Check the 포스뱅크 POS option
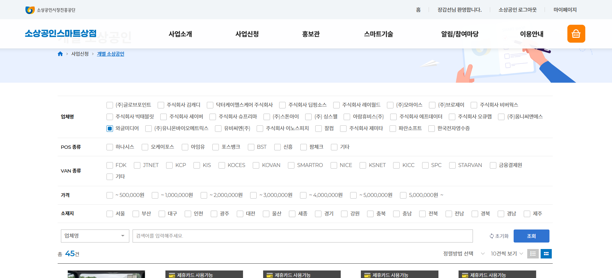 coord(216,147)
